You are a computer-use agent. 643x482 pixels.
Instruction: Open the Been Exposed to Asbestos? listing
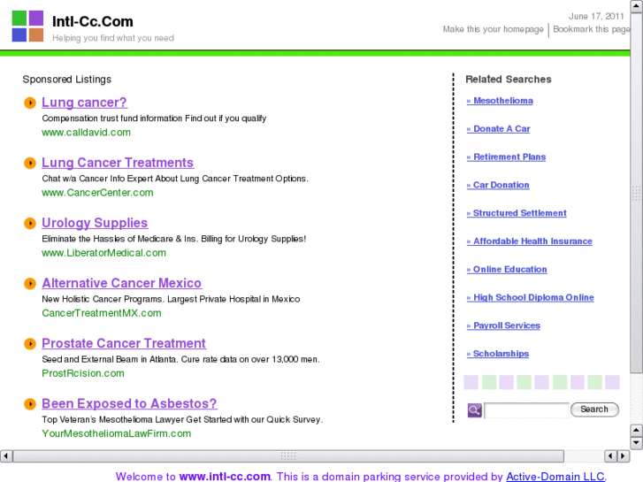[129, 404]
